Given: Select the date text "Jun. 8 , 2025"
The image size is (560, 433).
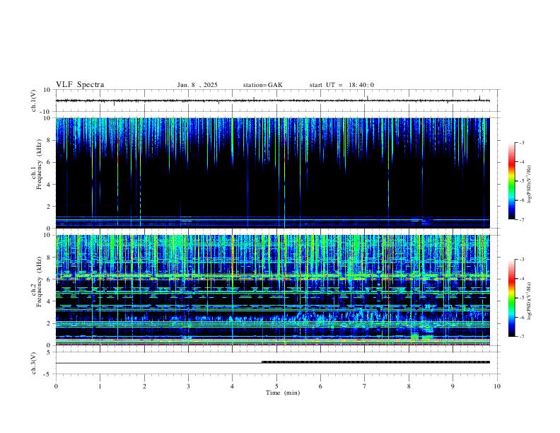Looking at the screenshot, I should click(x=197, y=85).
